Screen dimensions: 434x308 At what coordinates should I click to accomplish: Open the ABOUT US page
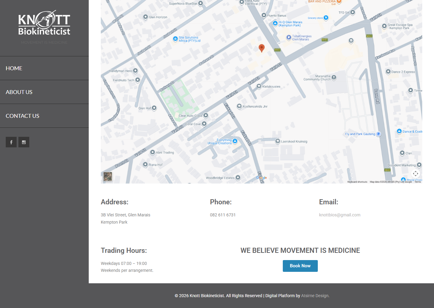19,92
